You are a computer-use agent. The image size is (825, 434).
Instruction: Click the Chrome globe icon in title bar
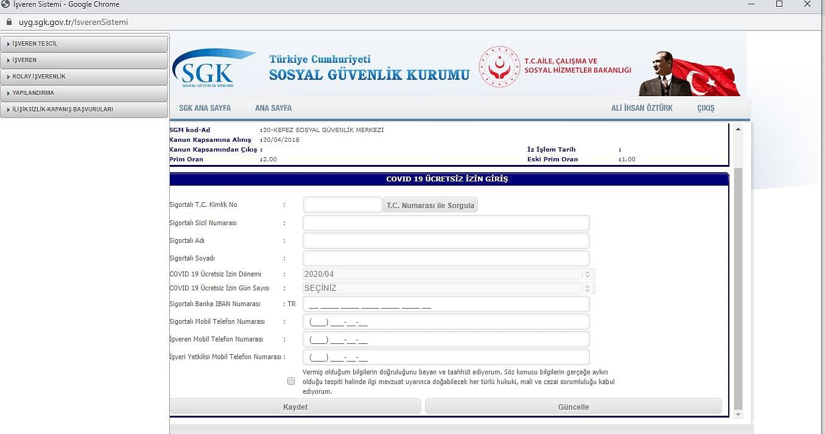coord(5,4)
